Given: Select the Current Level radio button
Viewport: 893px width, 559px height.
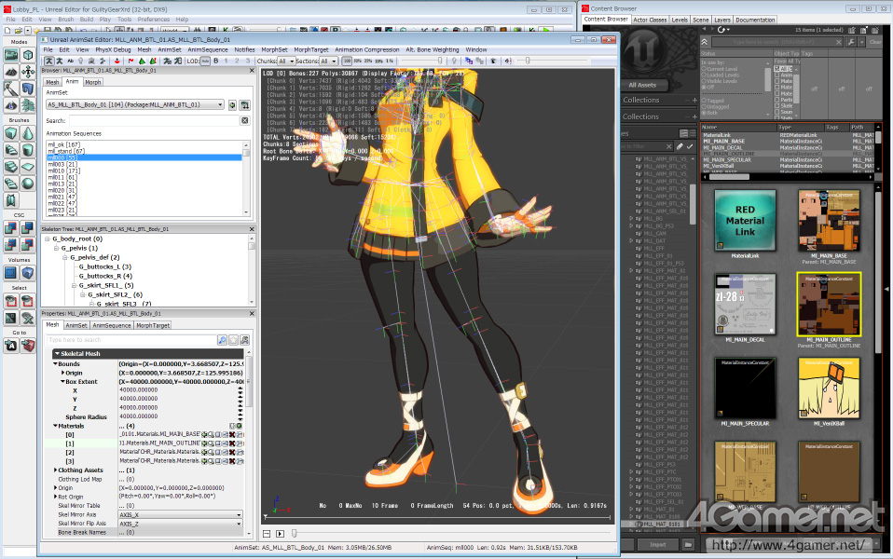Looking at the screenshot, I should 705,69.
